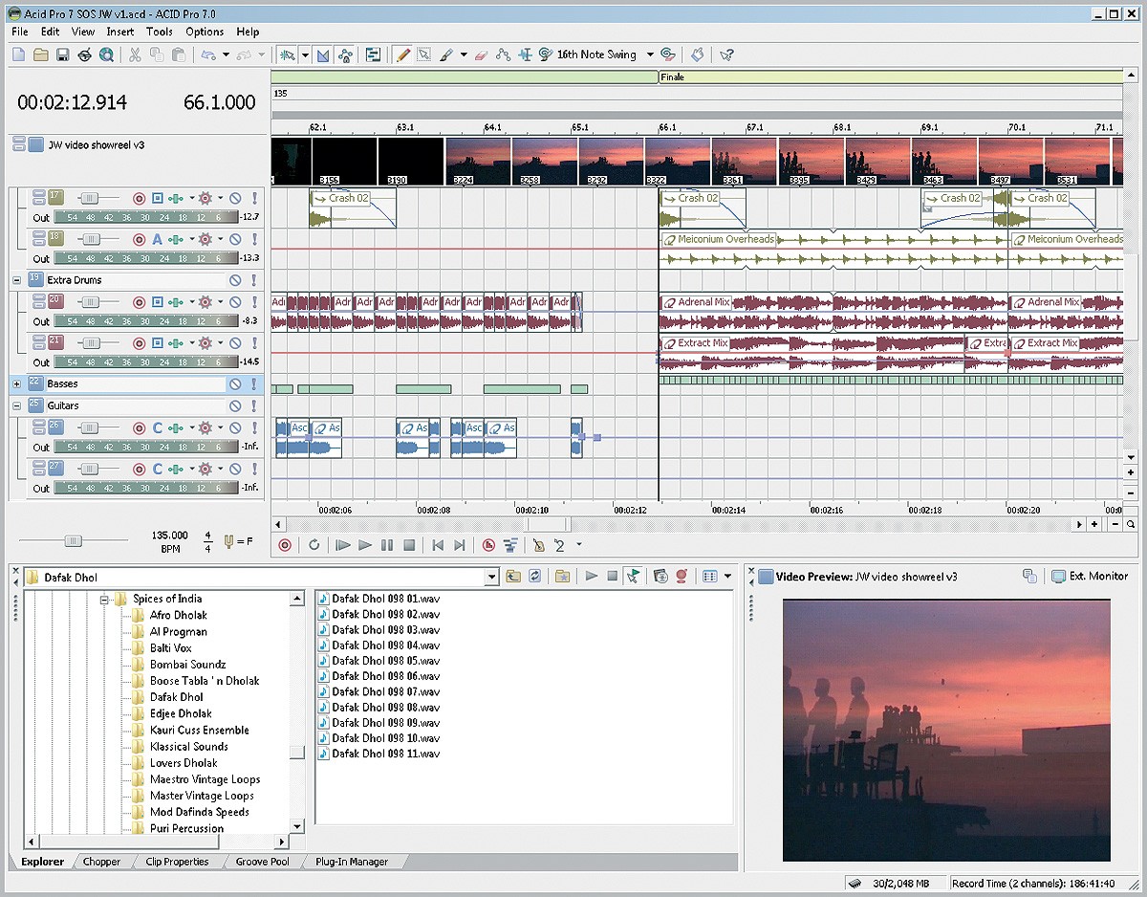Expand the Basses track group
The height and width of the screenshot is (897, 1147).
(x=16, y=383)
